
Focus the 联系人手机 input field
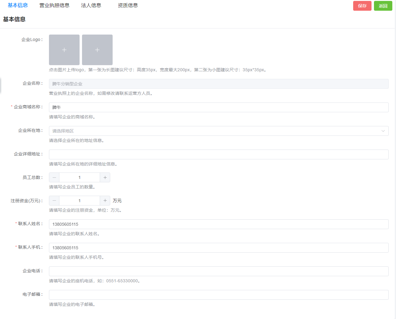pos(219,248)
